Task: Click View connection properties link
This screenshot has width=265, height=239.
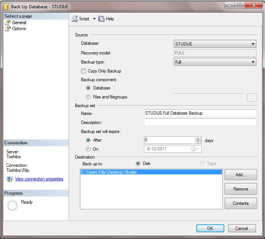Action: pos(39,179)
